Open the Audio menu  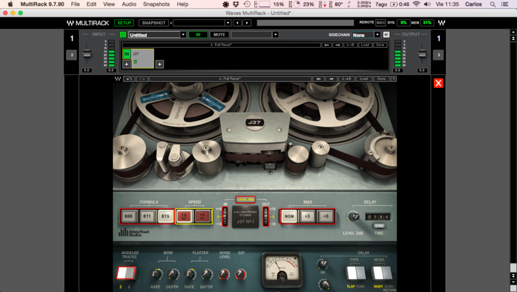click(129, 4)
